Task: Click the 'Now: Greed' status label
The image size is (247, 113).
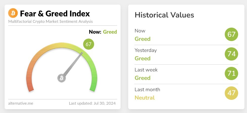Action: 103,32
